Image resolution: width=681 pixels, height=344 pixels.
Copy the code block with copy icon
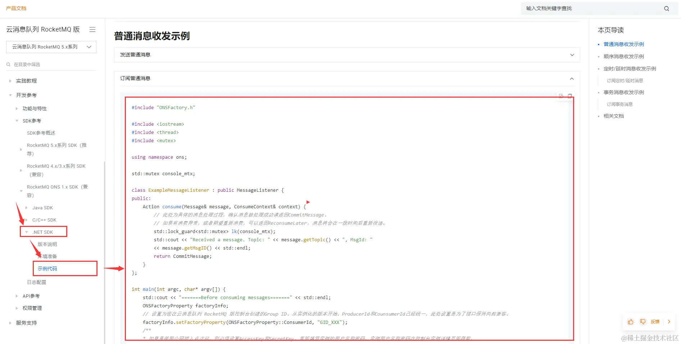570,96
